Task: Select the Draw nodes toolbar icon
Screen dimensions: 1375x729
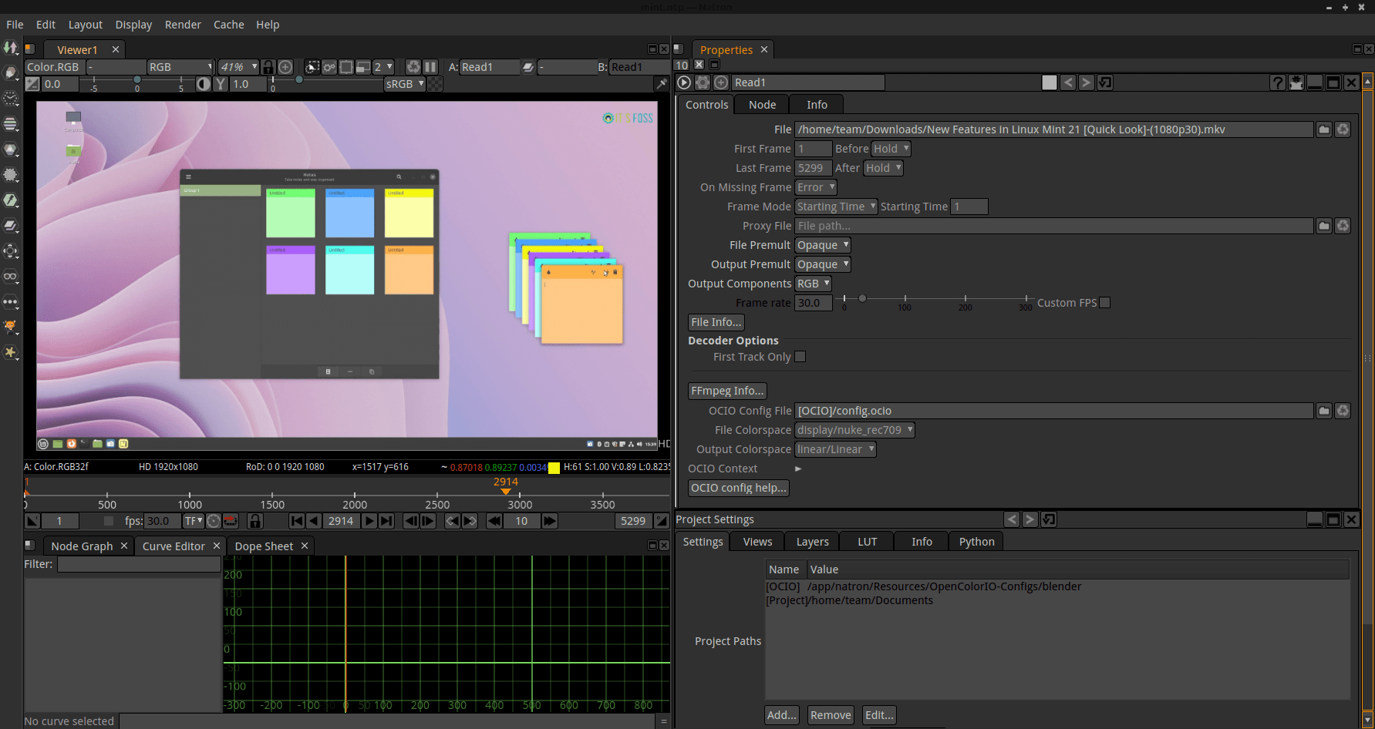Action: tap(11, 72)
